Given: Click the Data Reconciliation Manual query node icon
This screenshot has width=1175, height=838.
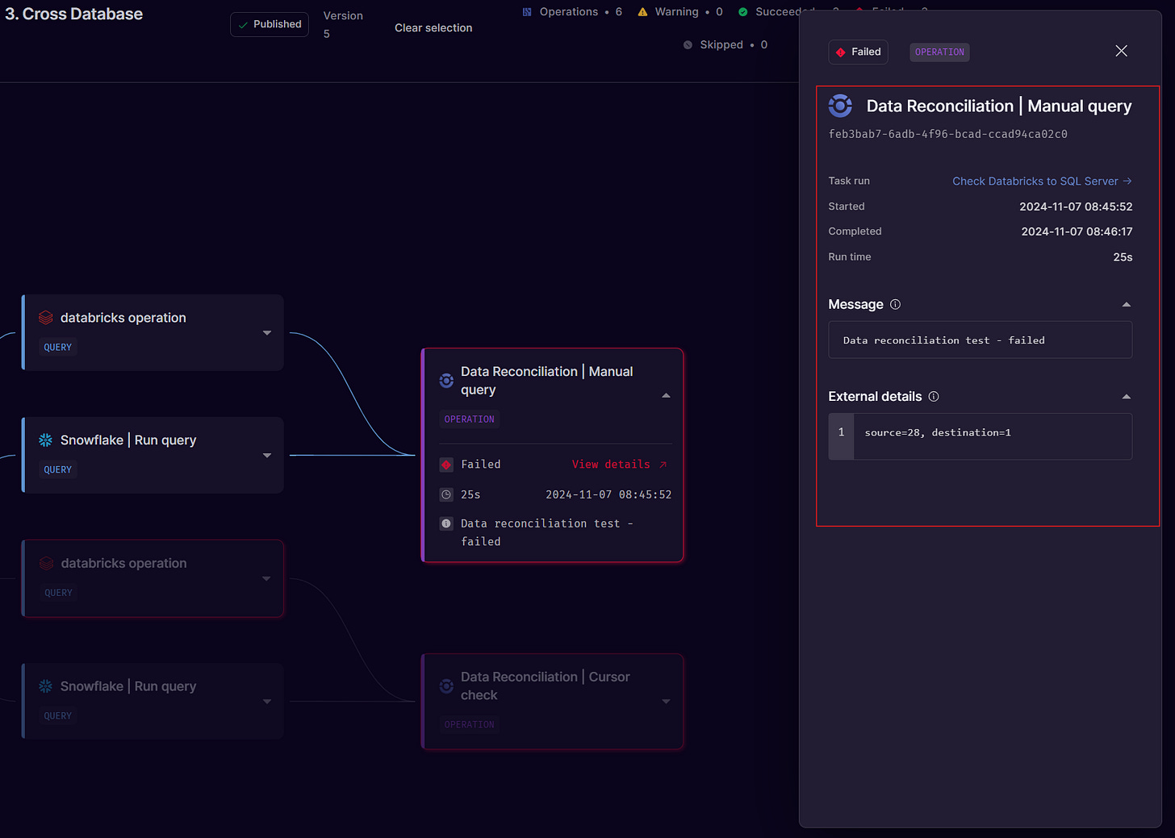Looking at the screenshot, I should coord(446,380).
